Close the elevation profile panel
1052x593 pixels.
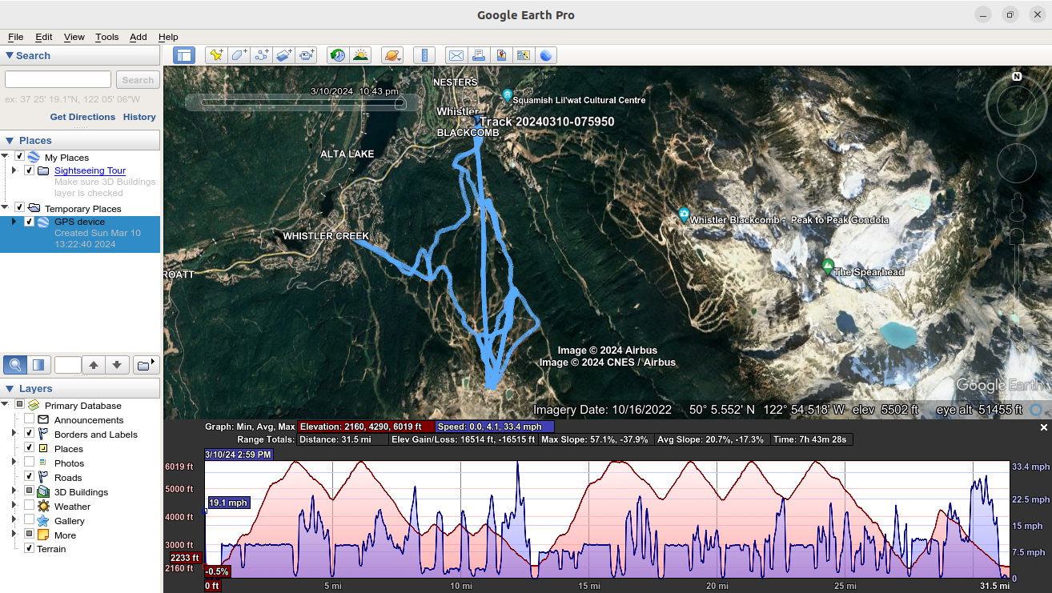coord(1044,428)
